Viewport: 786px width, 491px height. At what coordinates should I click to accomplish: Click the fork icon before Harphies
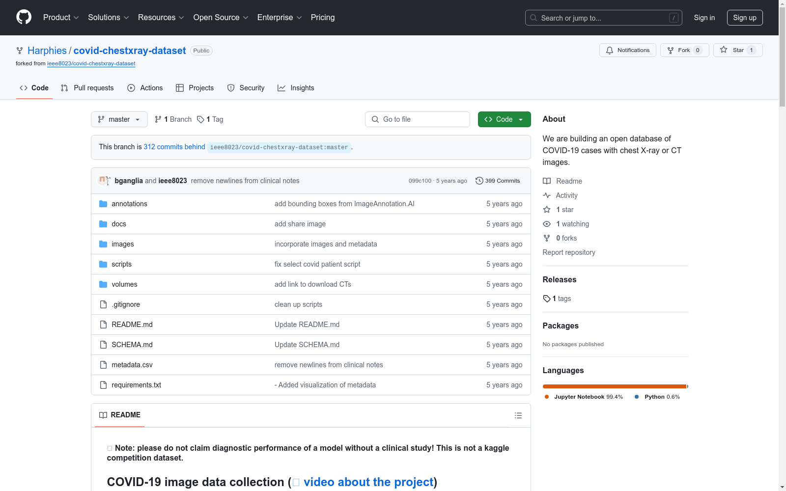(20, 51)
